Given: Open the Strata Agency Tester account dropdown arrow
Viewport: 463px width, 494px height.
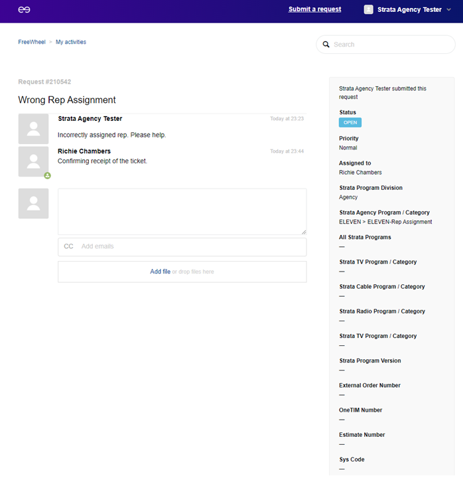Looking at the screenshot, I should [449, 9].
